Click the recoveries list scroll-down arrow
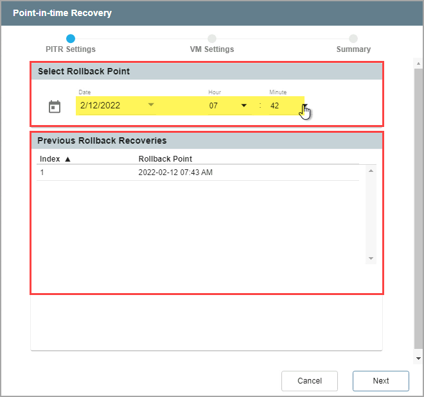Screen dimensions: 424x397 tap(371, 258)
